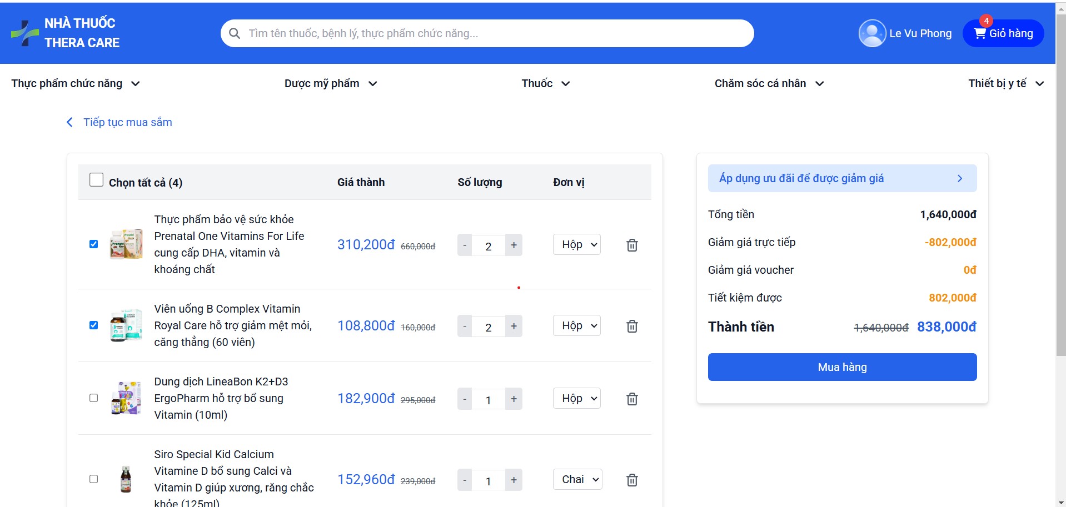The height and width of the screenshot is (507, 1066).
Task: Click the Thera Care pharmacy logo
Action: pyautogui.click(x=24, y=33)
